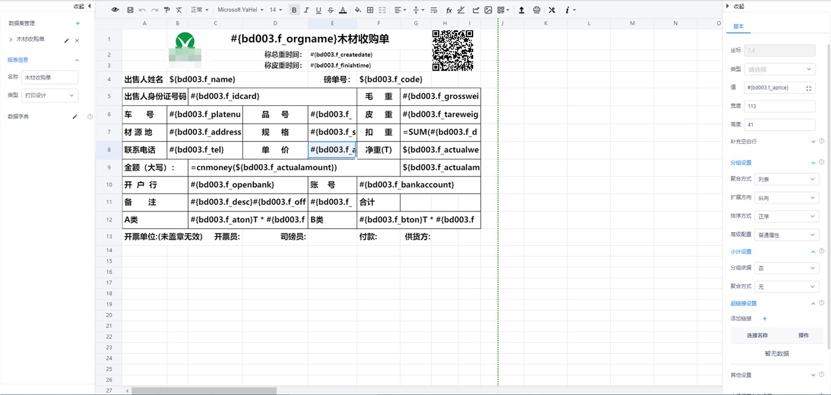
Task: Click the preview eye icon in toolbar
Action: 115,10
